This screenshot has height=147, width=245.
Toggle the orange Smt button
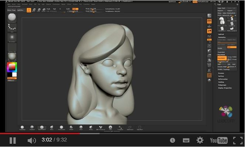232,47
